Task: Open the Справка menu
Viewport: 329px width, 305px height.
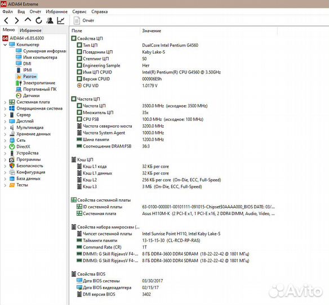Action: 100,11
